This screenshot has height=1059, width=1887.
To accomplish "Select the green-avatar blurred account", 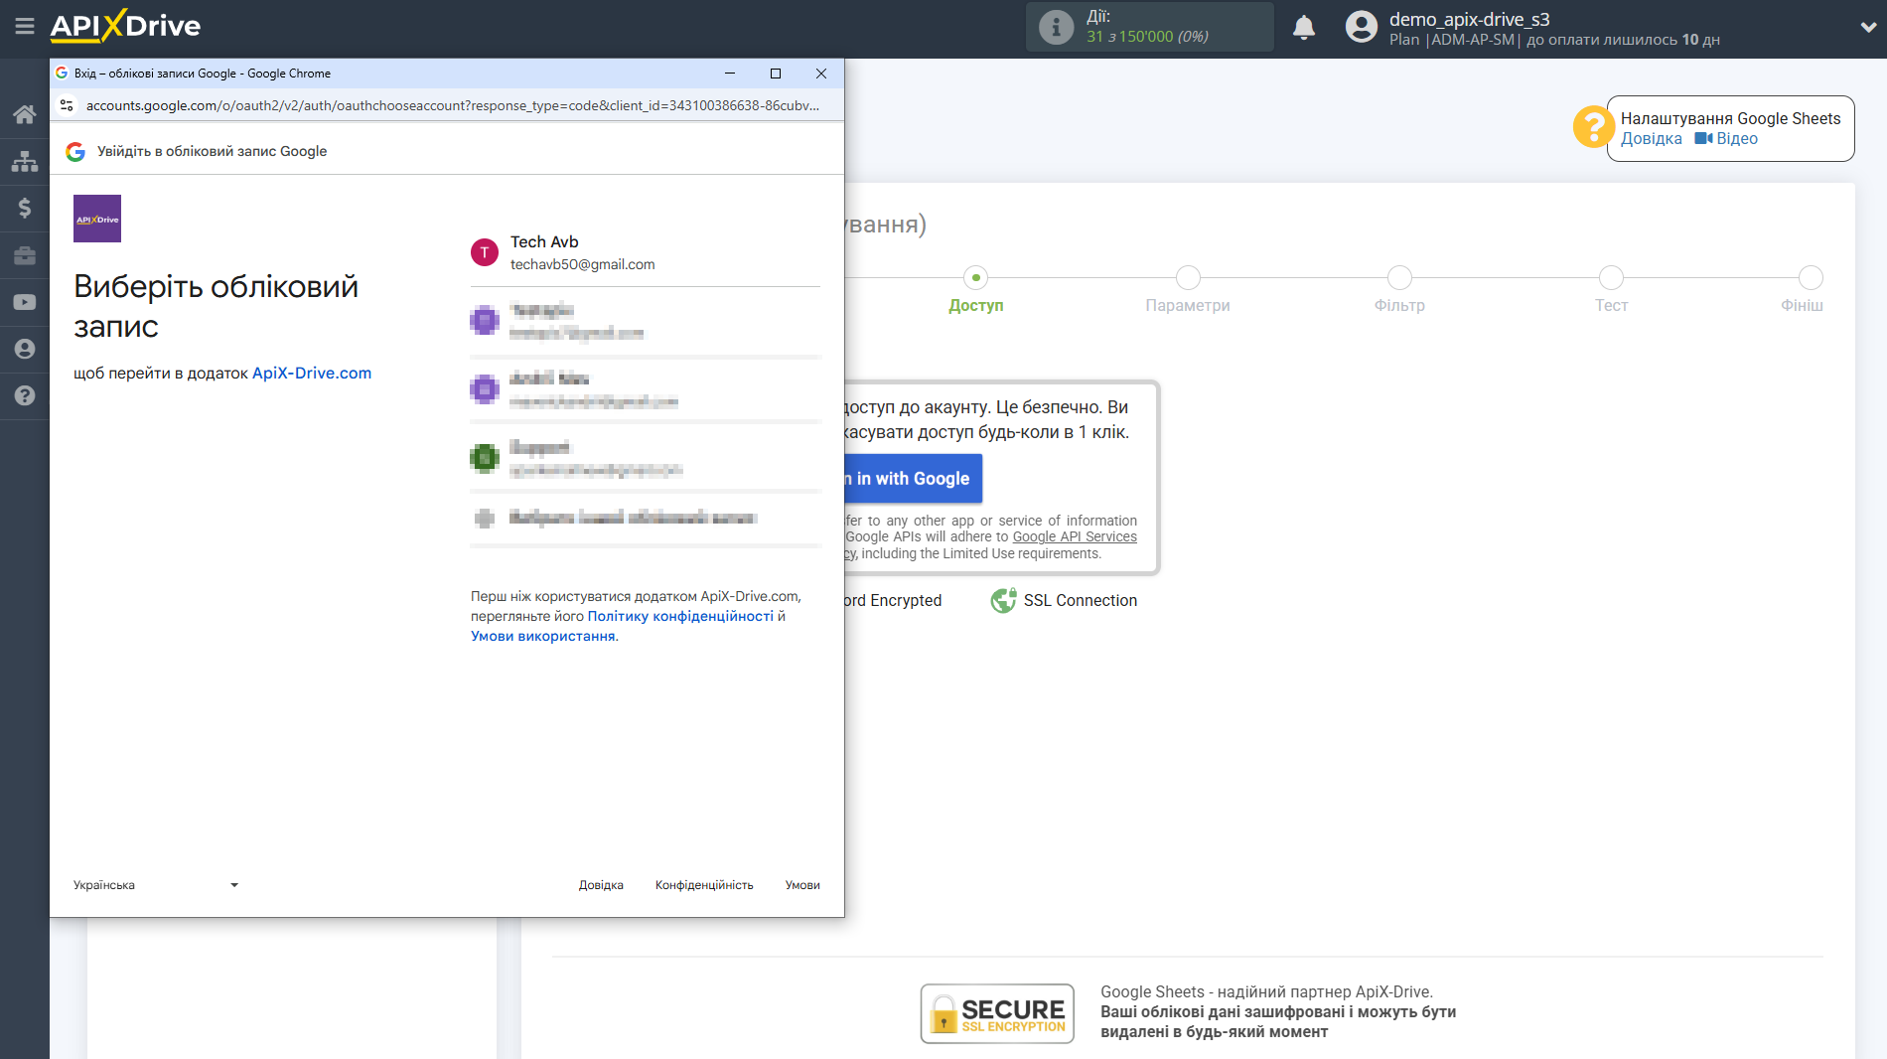I will pyautogui.click(x=645, y=458).
